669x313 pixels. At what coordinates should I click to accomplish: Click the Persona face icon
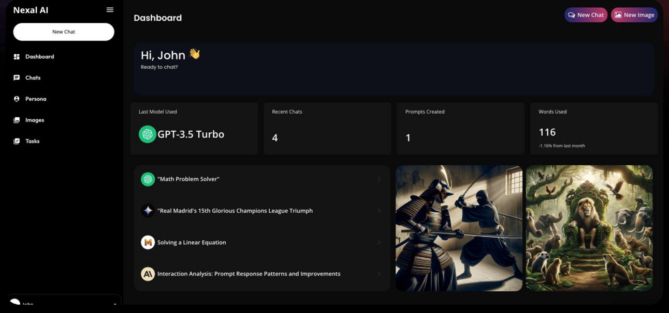tap(17, 99)
